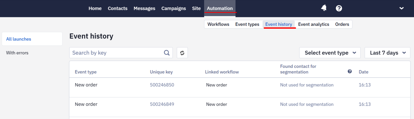Go to the Home menu

95,8
